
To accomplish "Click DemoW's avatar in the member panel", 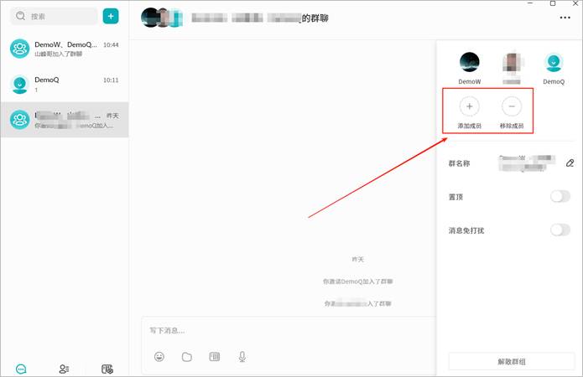I will coord(470,61).
